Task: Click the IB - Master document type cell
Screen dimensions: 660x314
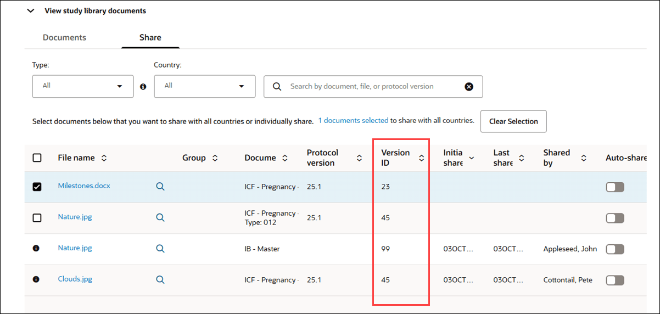Action: click(262, 249)
